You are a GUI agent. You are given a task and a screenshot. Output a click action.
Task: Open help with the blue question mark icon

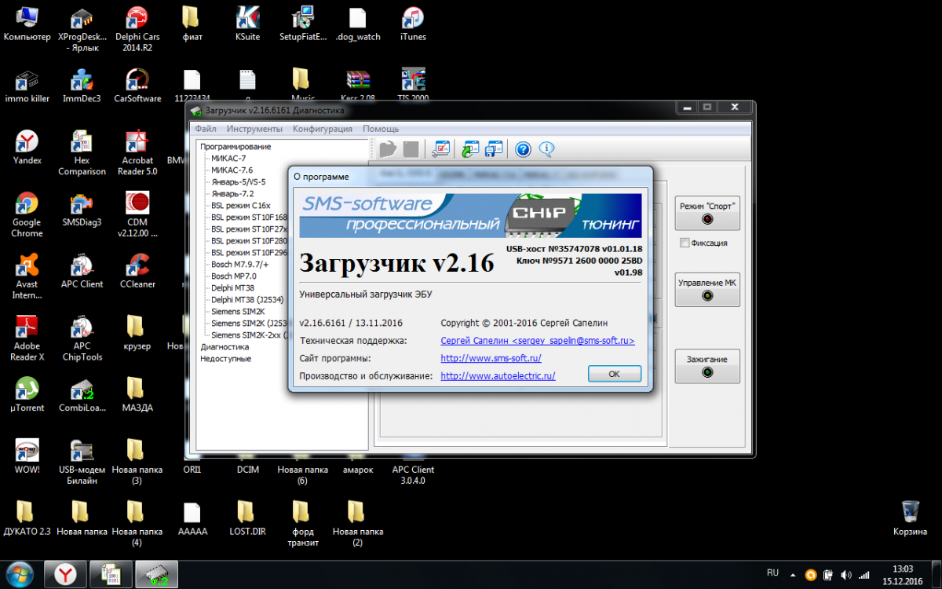point(524,149)
